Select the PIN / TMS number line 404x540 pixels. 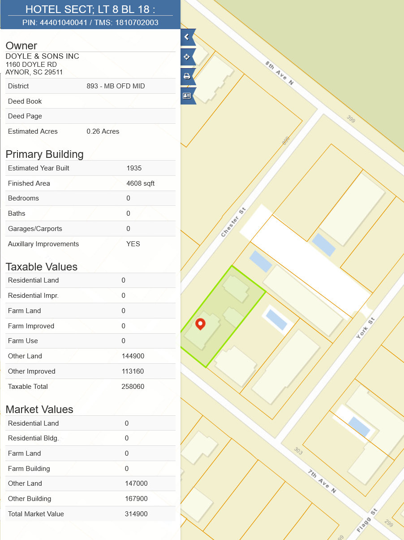pos(90,22)
